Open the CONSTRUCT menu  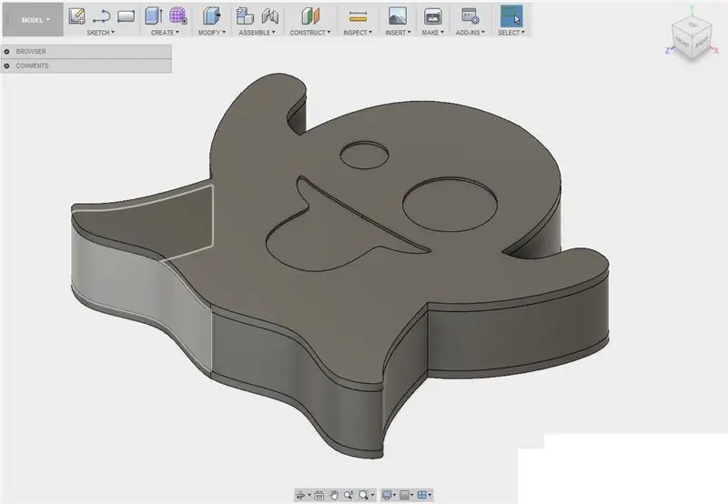310,33
